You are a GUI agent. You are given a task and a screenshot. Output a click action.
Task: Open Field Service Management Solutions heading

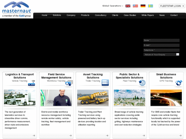pos(56,76)
